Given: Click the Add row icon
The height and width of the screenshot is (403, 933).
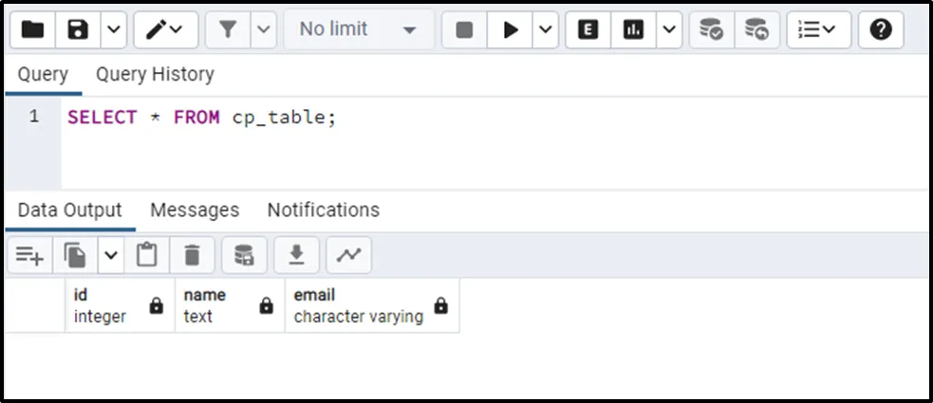Looking at the screenshot, I should (29, 255).
